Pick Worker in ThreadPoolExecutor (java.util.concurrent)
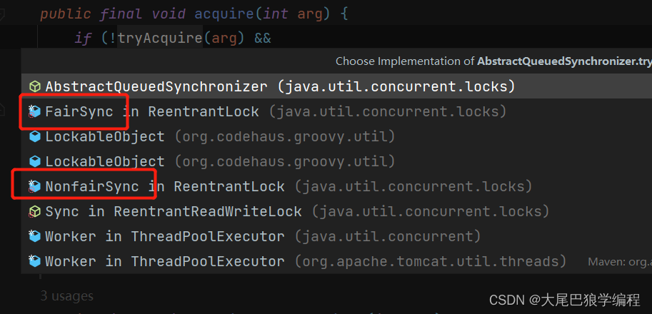This screenshot has height=314, width=652. pos(336,236)
